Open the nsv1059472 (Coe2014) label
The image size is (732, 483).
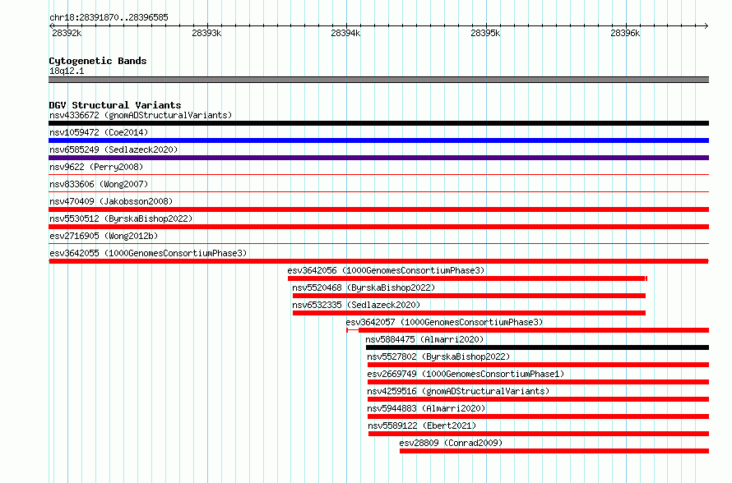pos(99,132)
